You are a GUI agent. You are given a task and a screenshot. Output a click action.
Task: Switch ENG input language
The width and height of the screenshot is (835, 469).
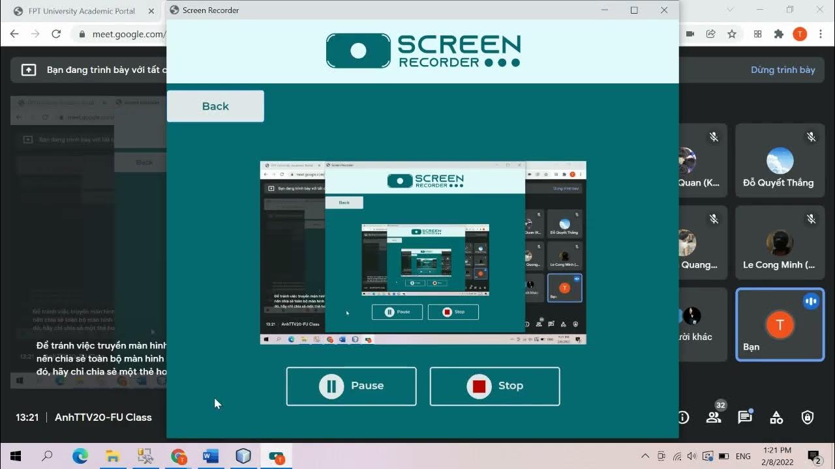pos(743,456)
